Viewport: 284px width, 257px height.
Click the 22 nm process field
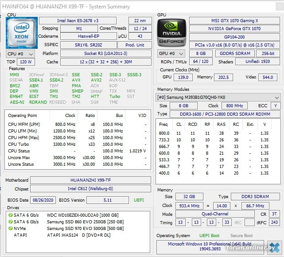[x=140, y=21]
